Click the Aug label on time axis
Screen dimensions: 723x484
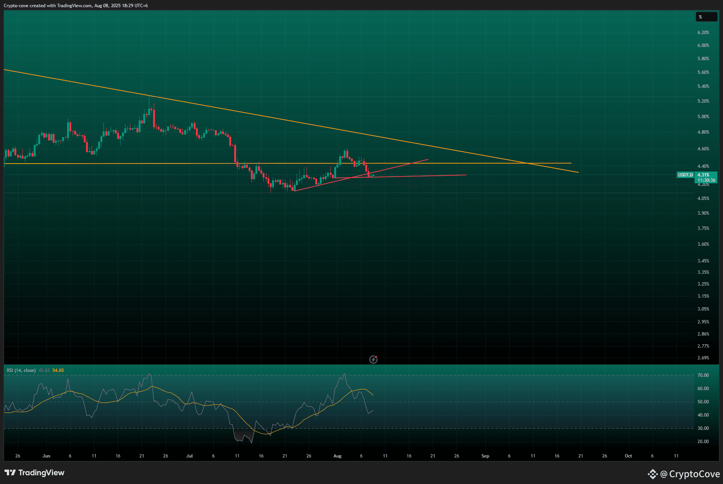(x=337, y=456)
